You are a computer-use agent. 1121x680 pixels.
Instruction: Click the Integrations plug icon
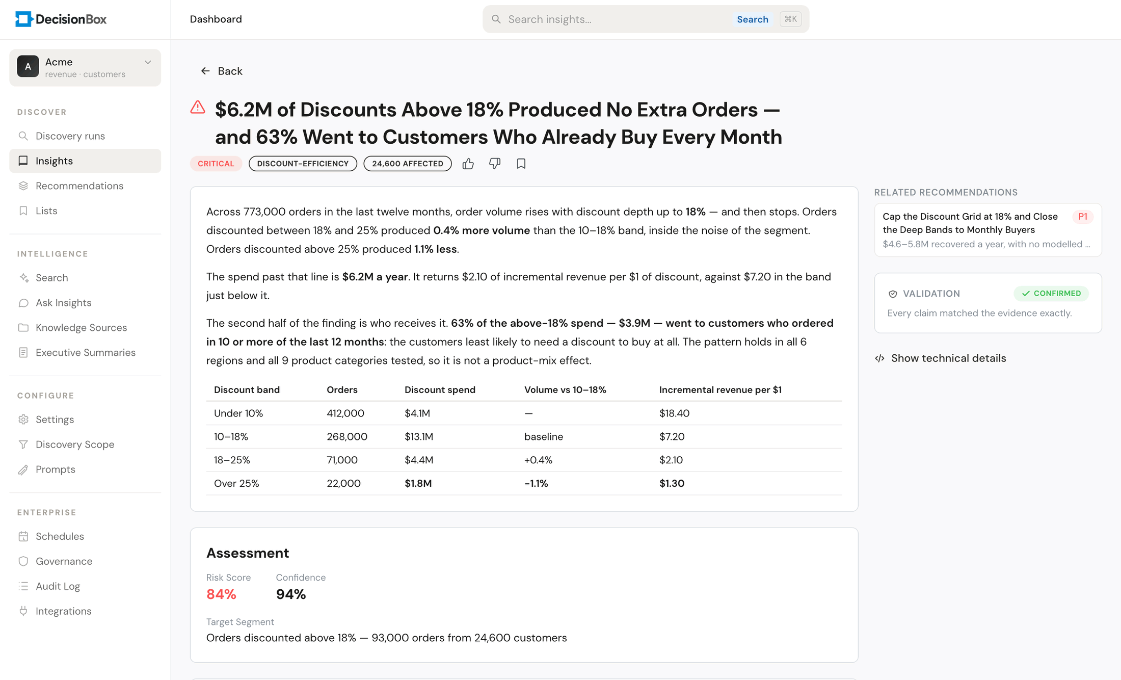[23, 611]
